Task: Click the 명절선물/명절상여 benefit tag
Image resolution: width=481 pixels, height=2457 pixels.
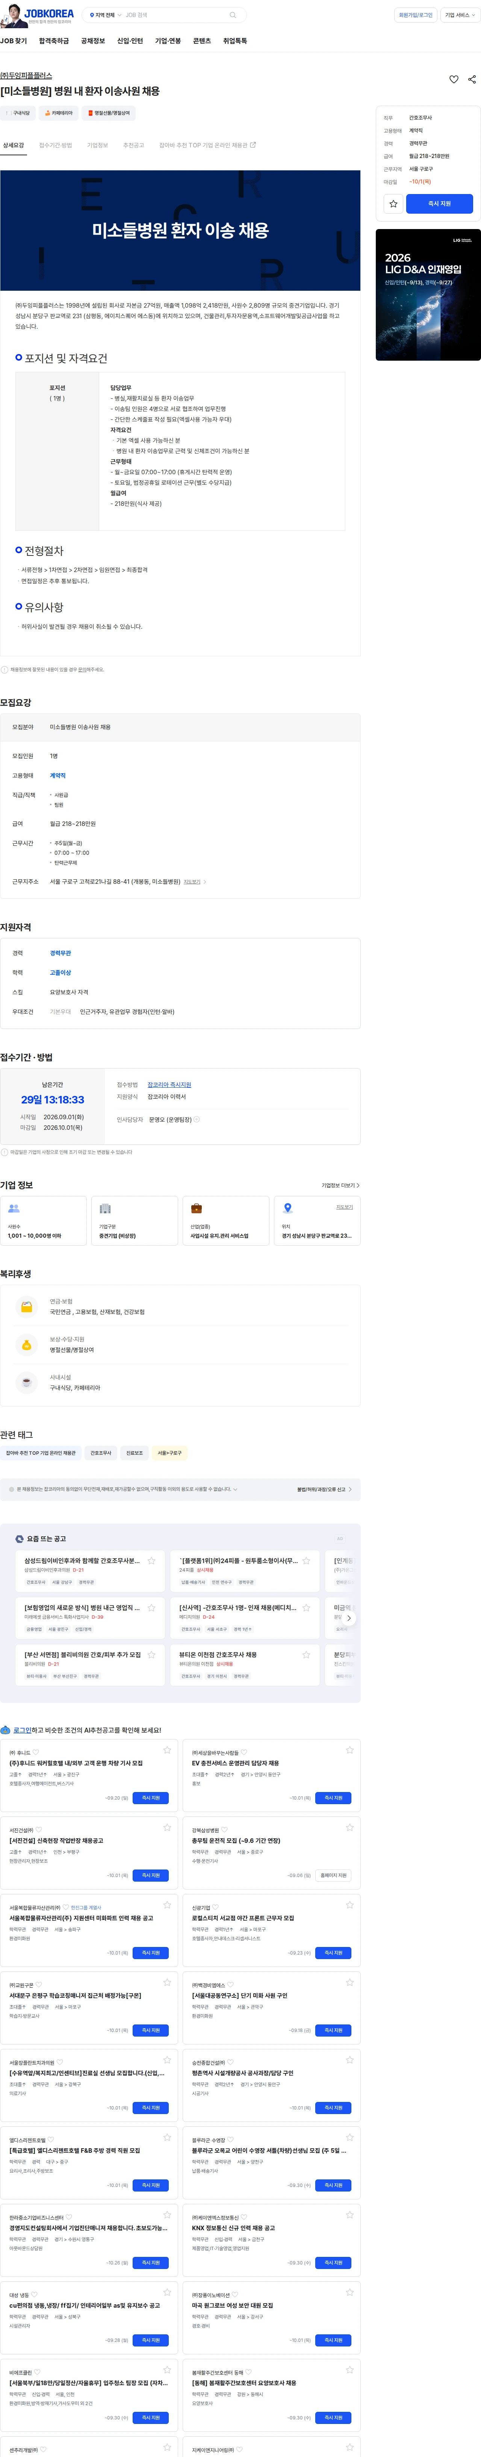Action: point(109,112)
